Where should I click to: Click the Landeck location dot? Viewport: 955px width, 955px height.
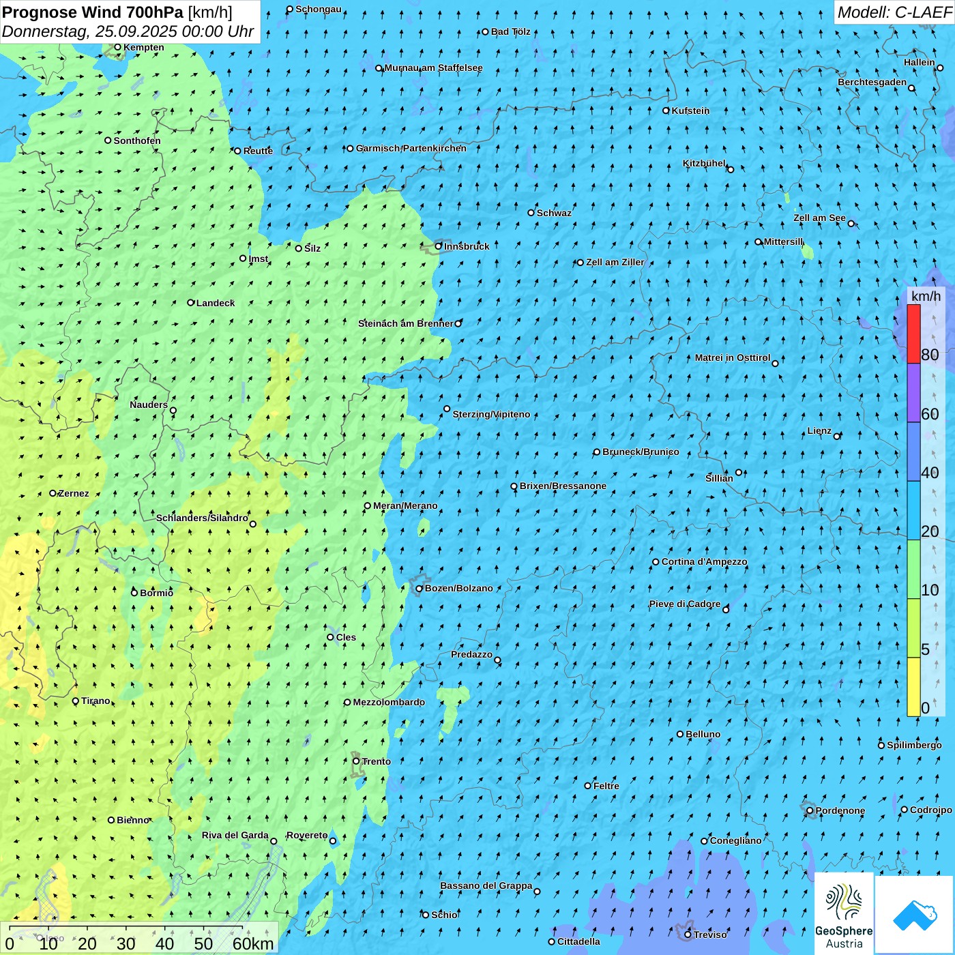pos(191,303)
